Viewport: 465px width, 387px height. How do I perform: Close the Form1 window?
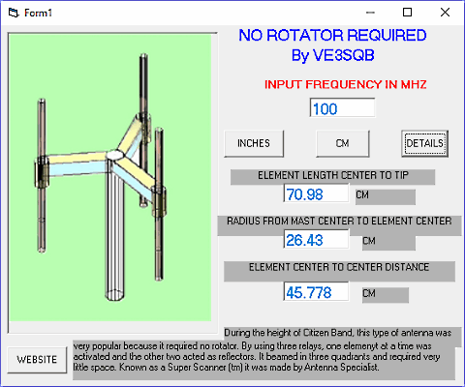[x=445, y=13]
